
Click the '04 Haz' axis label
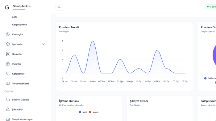pos(65,81)
